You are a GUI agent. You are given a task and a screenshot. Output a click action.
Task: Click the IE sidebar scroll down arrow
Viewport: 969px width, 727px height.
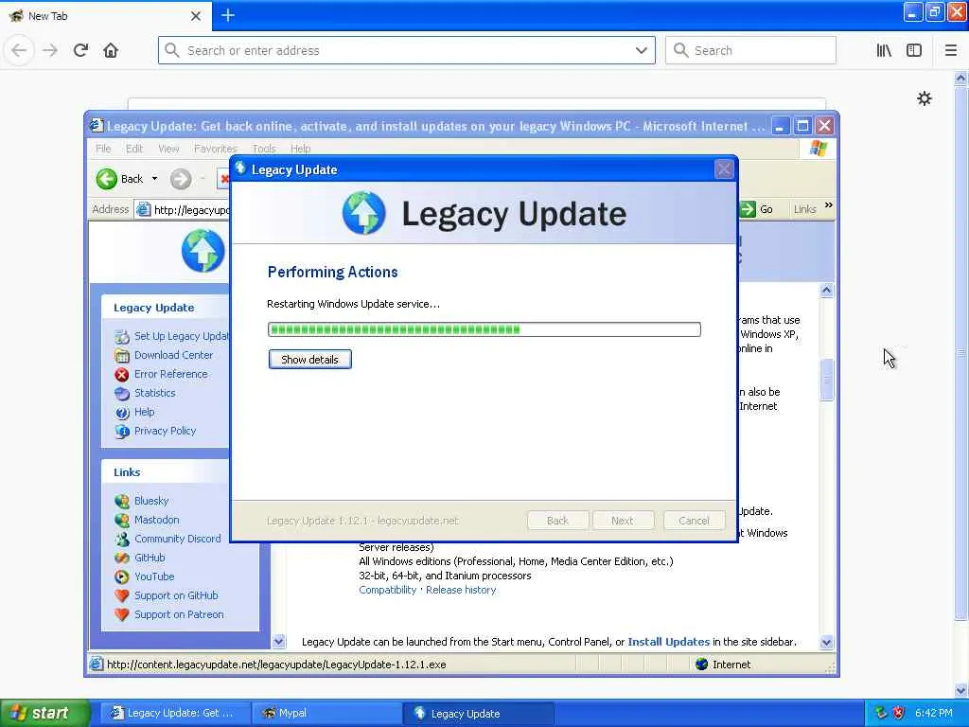coord(279,642)
